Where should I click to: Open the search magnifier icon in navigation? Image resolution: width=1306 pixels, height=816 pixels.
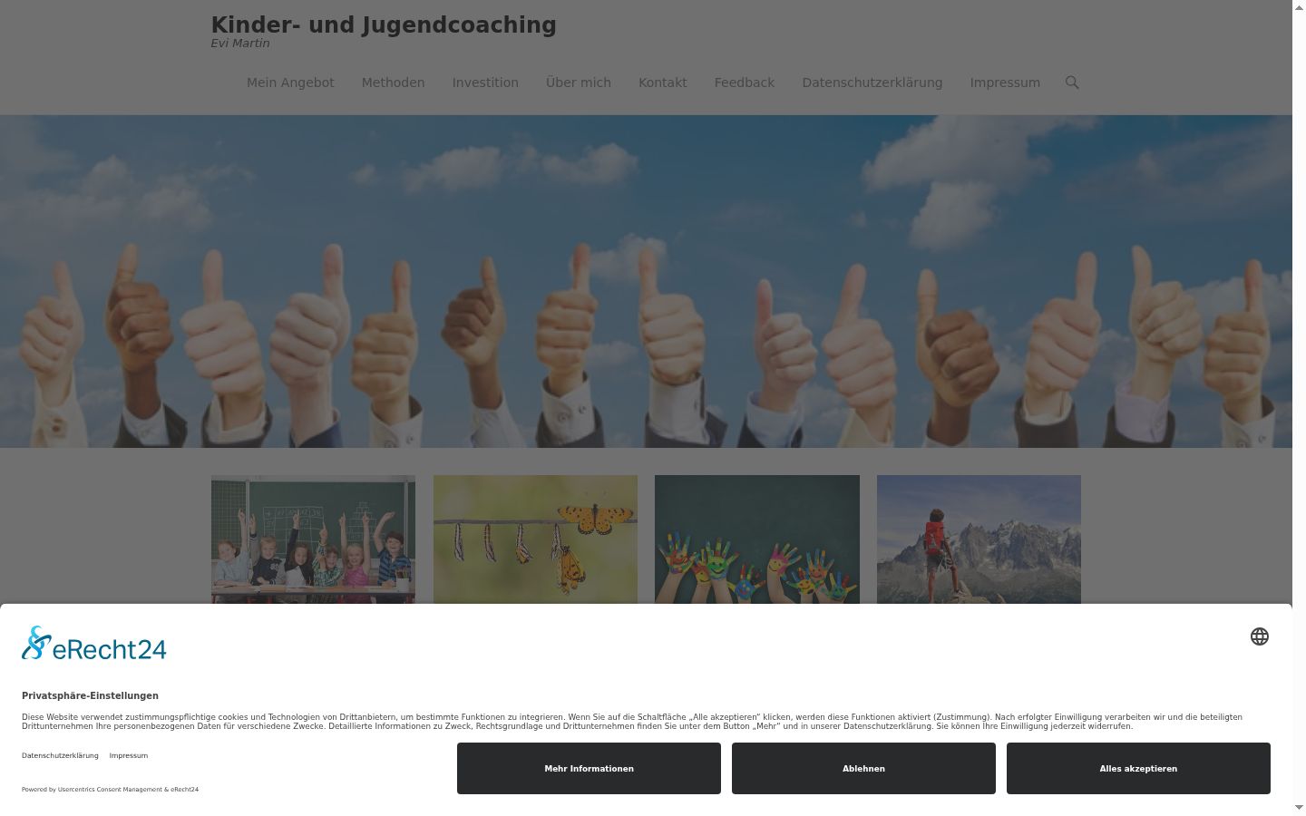tap(1072, 83)
